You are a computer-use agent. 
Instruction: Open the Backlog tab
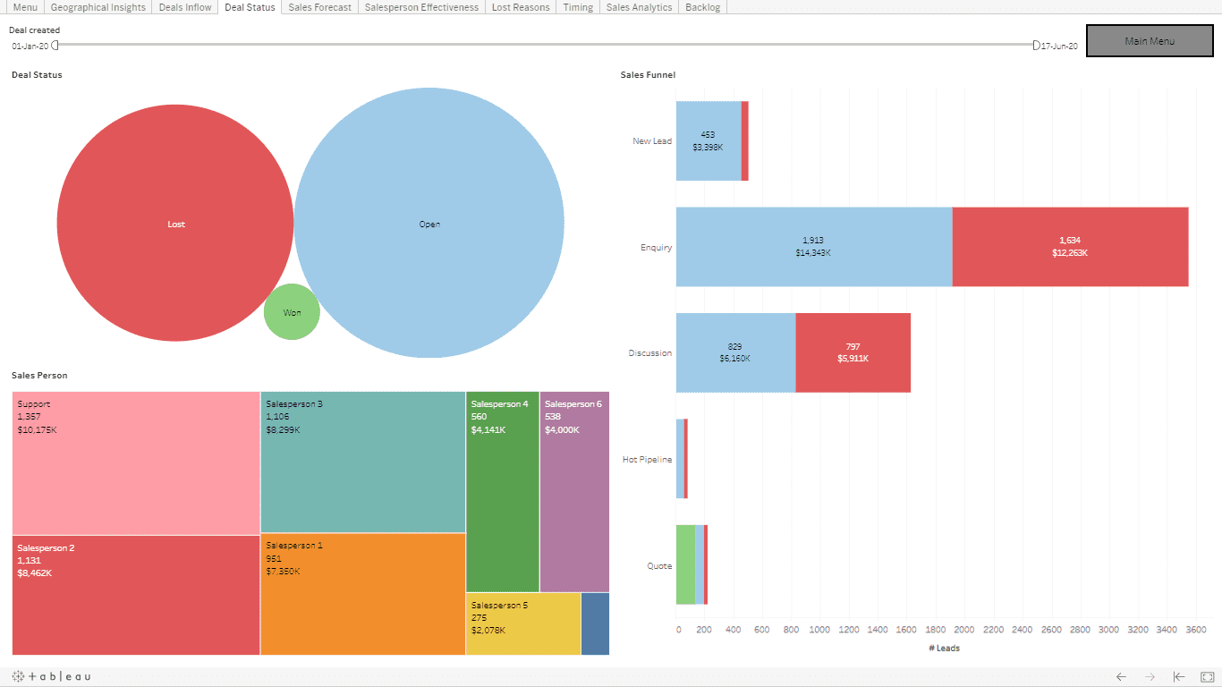(702, 7)
